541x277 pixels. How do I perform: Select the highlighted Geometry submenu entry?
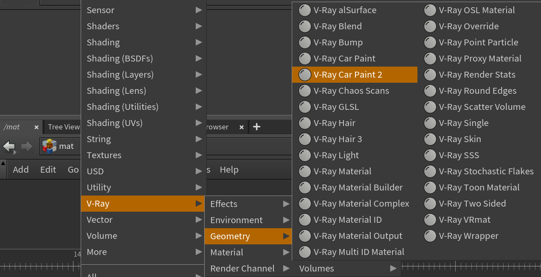point(248,236)
